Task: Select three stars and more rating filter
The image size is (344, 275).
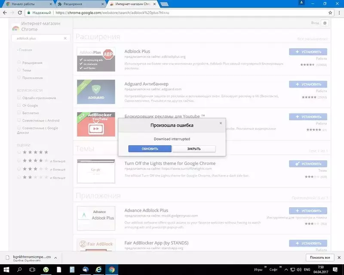Action: [19, 169]
